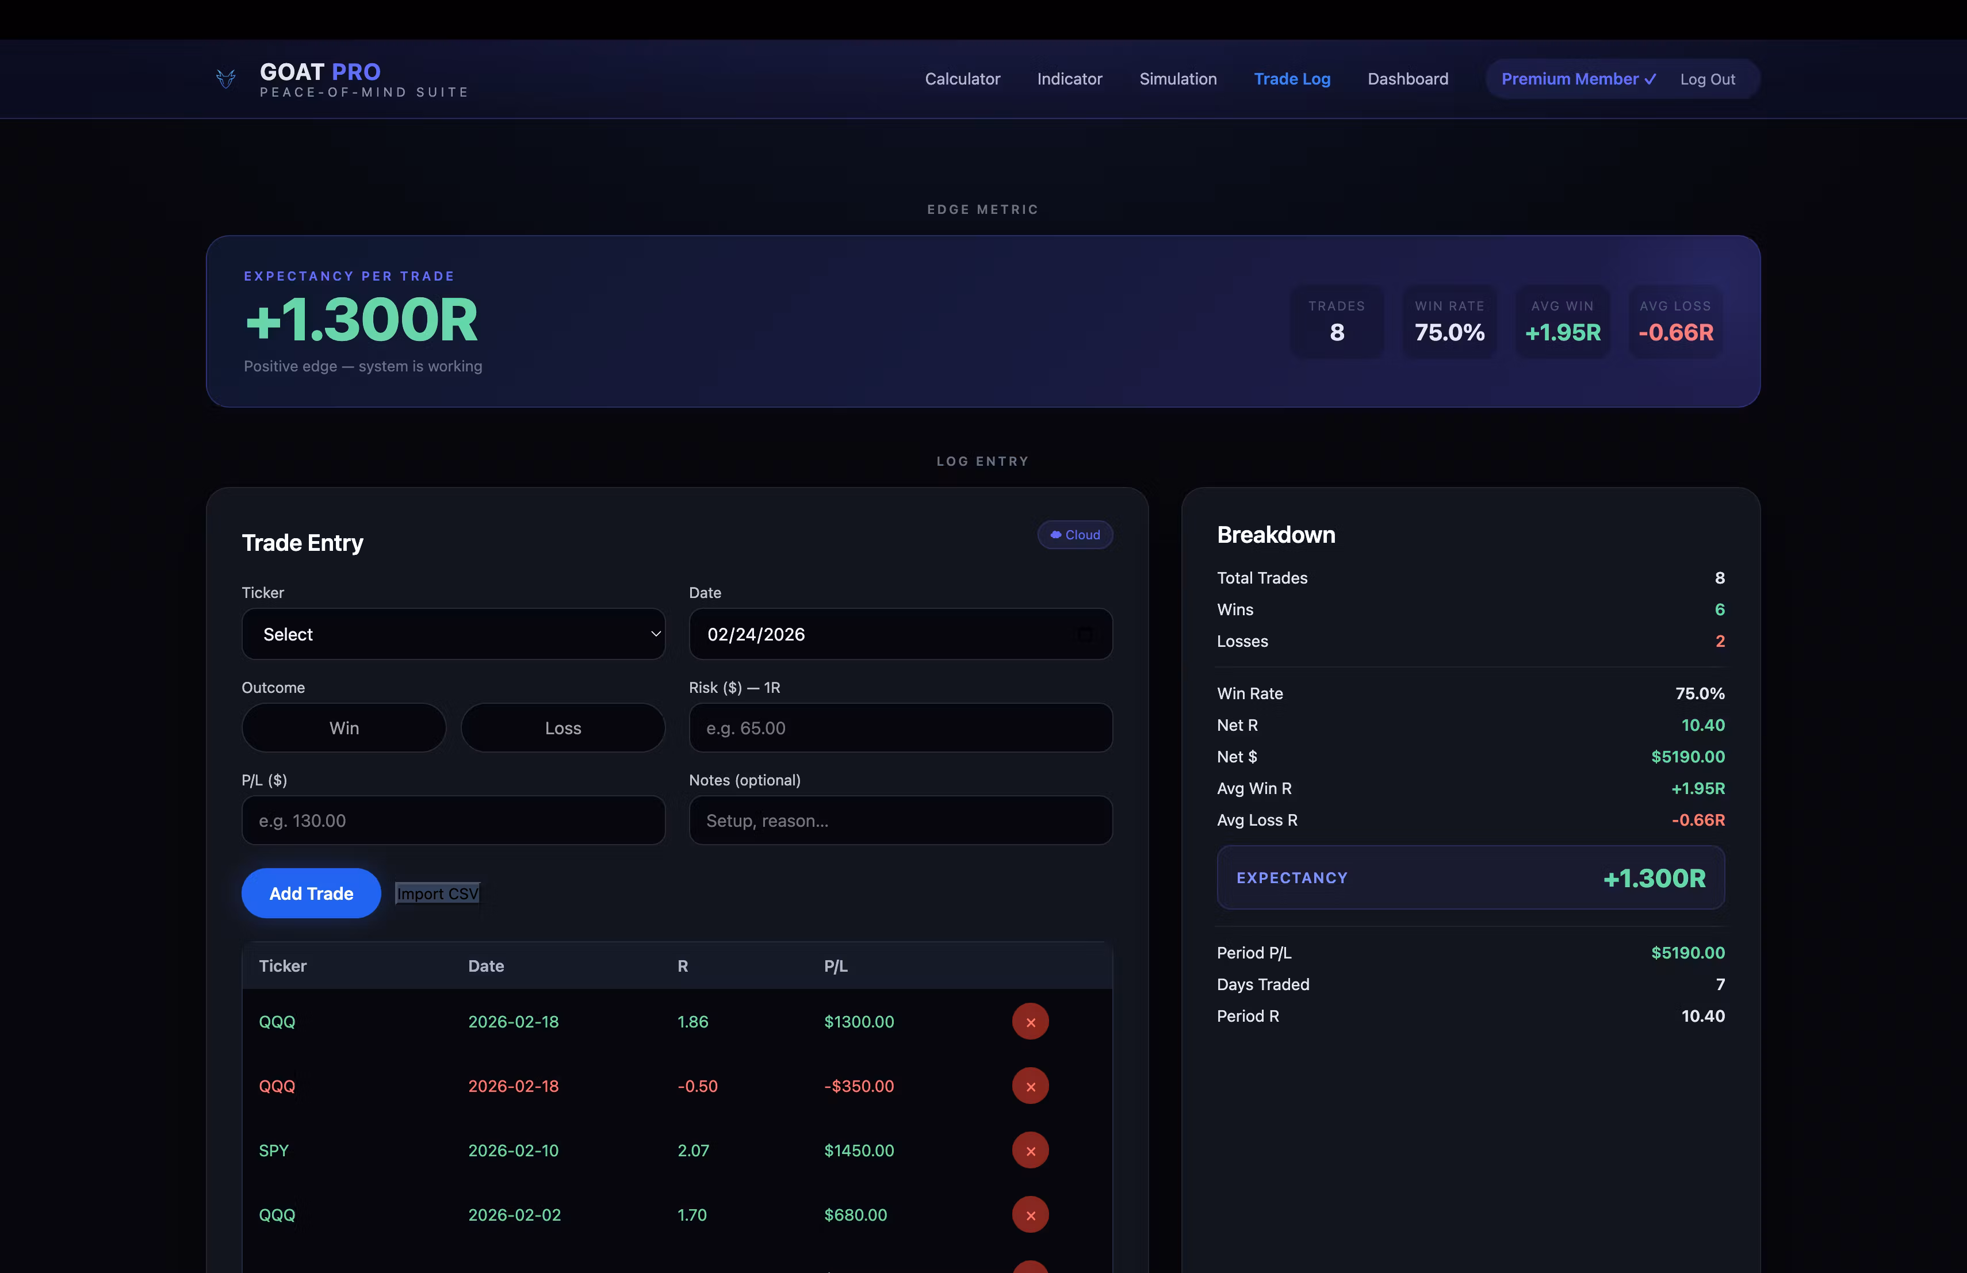Delete the QQQ $1300.00 trade row
Viewport: 1967px width, 1273px height.
click(1030, 1022)
